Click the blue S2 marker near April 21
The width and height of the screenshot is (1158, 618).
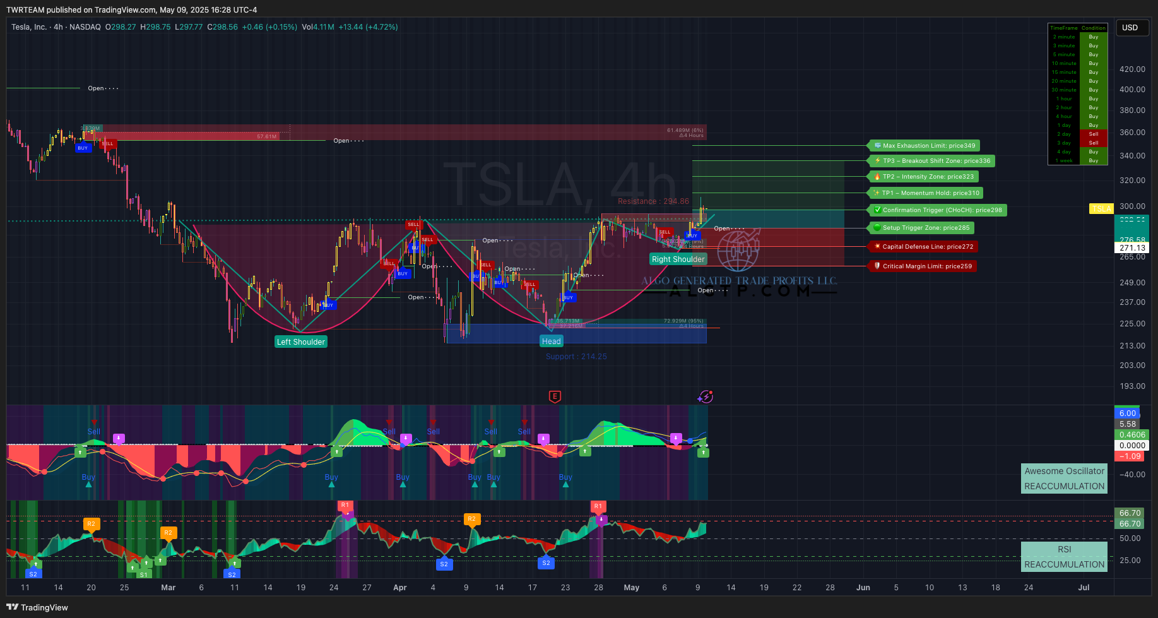pos(546,562)
